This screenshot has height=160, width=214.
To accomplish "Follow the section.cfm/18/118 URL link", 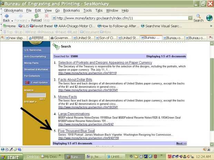I will tap(87, 73).
